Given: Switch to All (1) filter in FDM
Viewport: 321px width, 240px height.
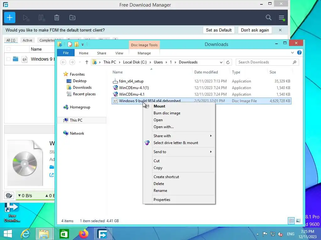Looking at the screenshot, I should pyautogui.click(x=11, y=40).
